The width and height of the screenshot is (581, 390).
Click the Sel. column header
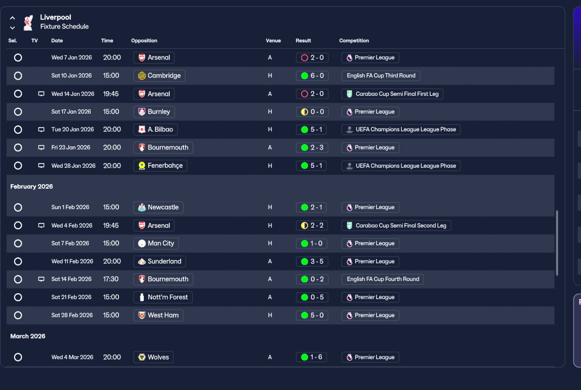point(13,40)
